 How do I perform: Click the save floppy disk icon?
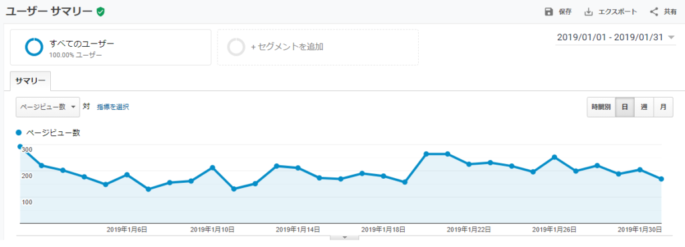pyautogui.click(x=549, y=12)
